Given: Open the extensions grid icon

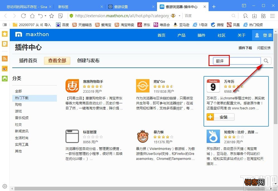Looking at the screenshot, I should [x=263, y=16].
